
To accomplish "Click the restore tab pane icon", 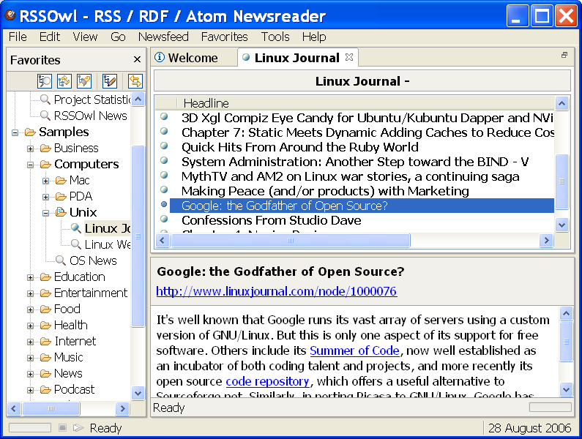I will pyautogui.click(x=564, y=55).
